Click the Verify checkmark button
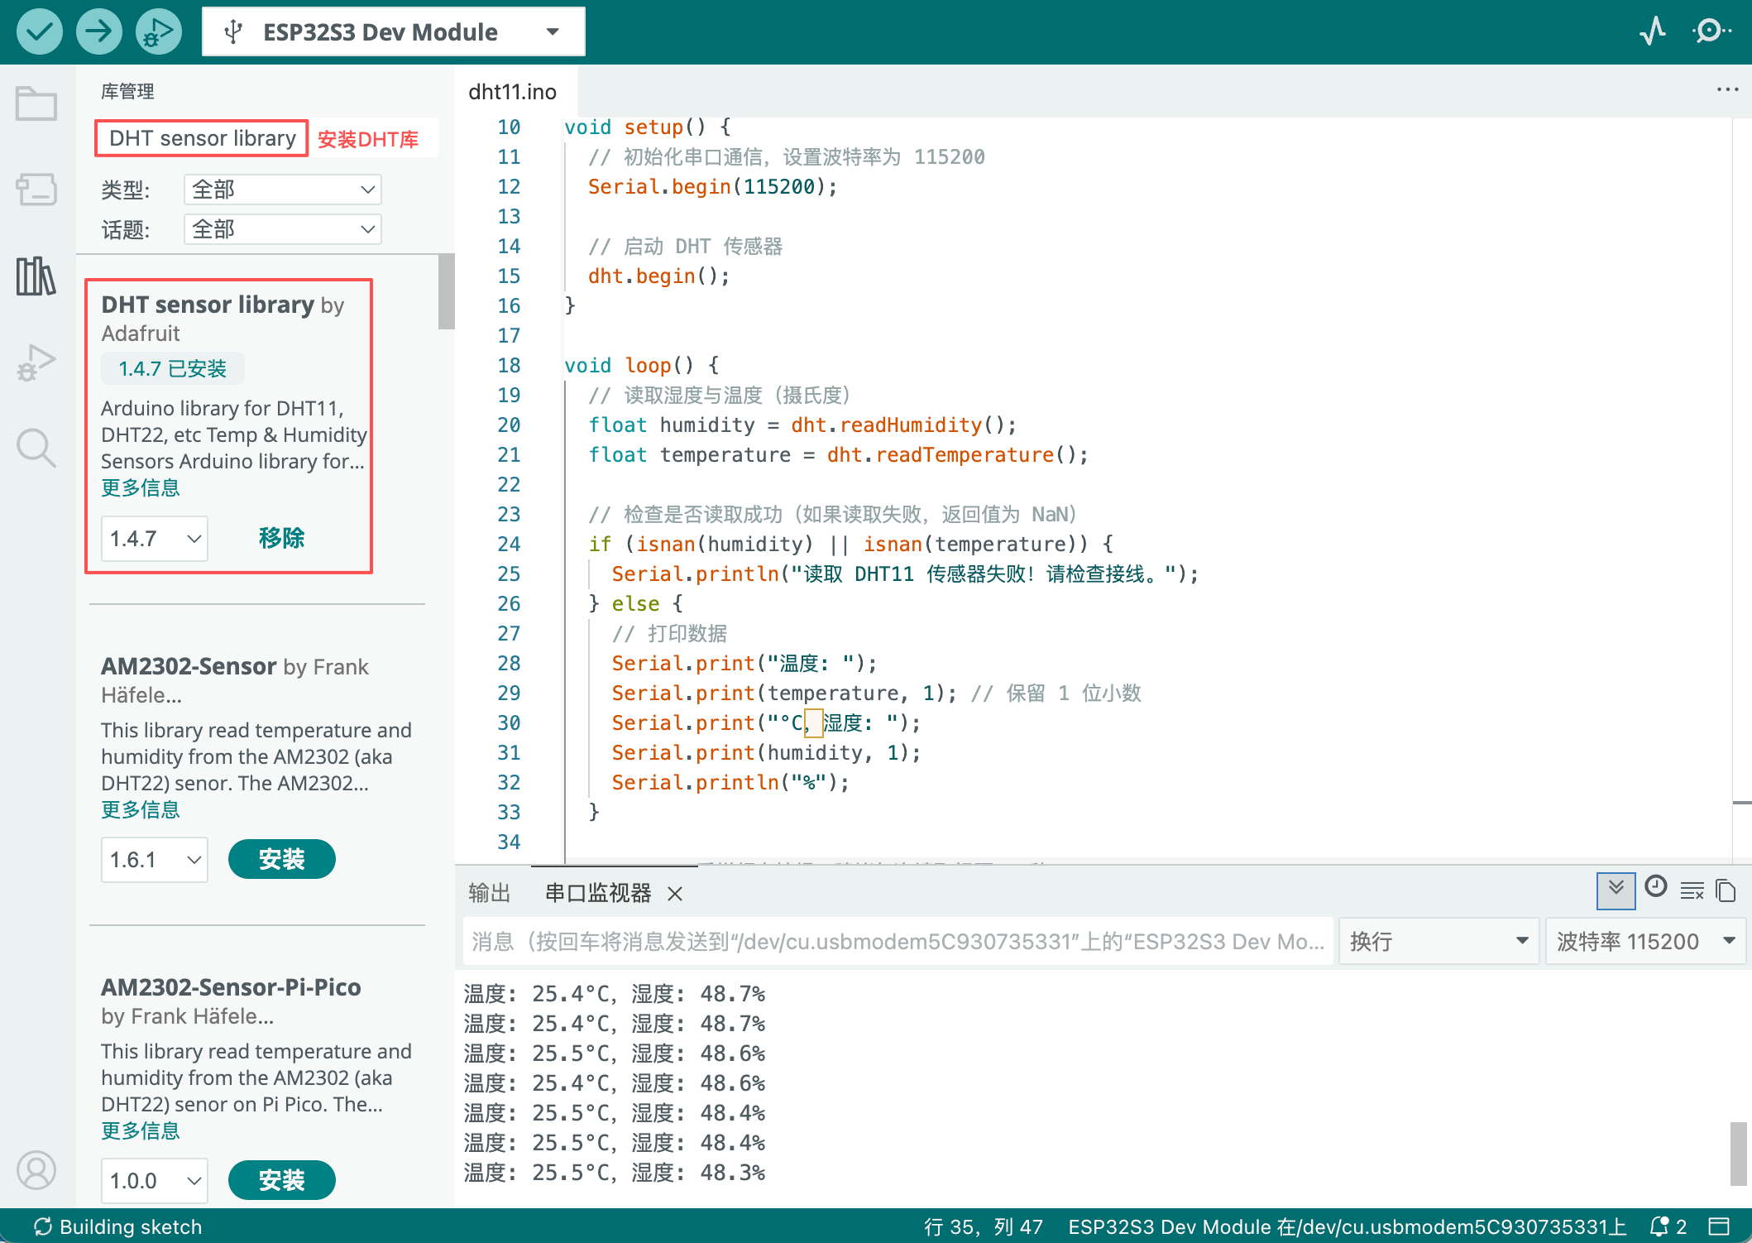 [39, 31]
